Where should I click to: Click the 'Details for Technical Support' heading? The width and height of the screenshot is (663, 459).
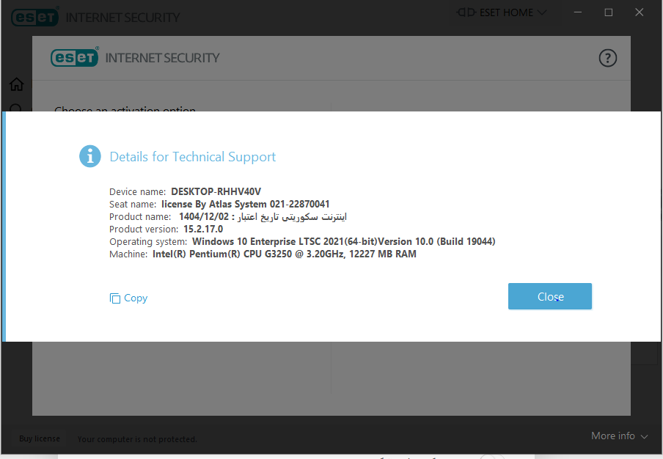(192, 157)
